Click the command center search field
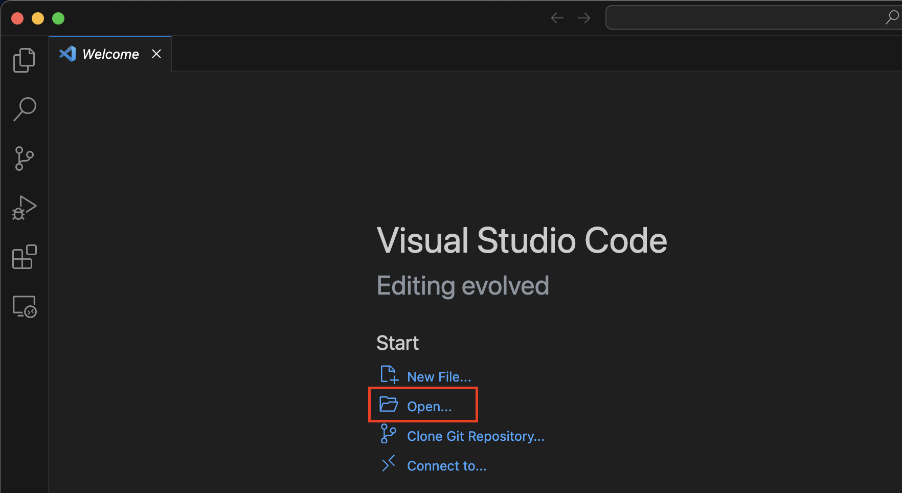 pos(754,18)
